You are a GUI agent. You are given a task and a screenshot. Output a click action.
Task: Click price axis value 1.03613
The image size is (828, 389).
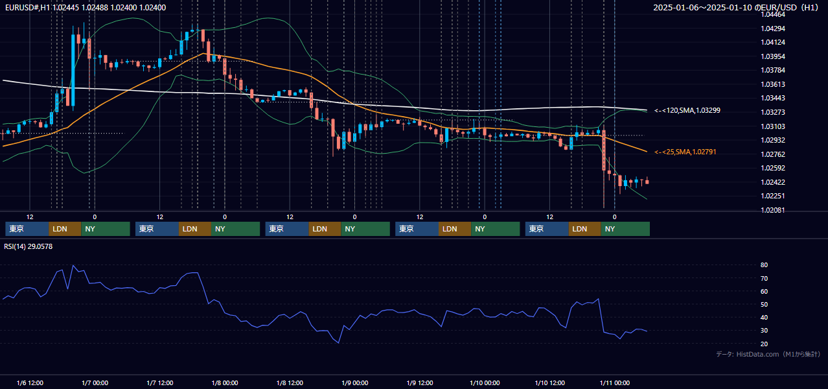[x=773, y=84]
